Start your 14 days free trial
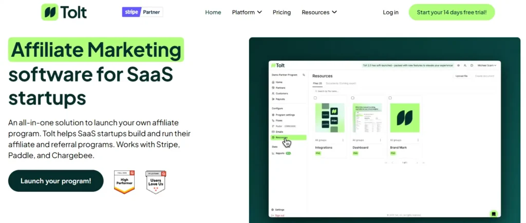The image size is (526, 223). point(452,12)
